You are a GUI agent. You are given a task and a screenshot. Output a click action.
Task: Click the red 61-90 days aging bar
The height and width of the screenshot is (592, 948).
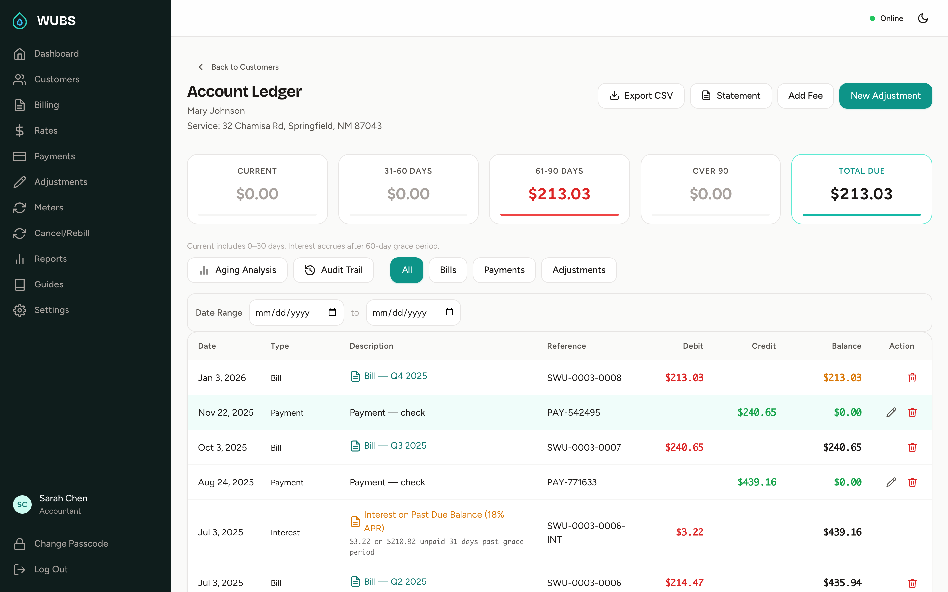559,214
